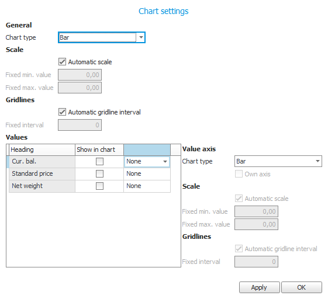Open the General Chart type dropdown
328x299 pixels.
pyautogui.click(x=102, y=37)
